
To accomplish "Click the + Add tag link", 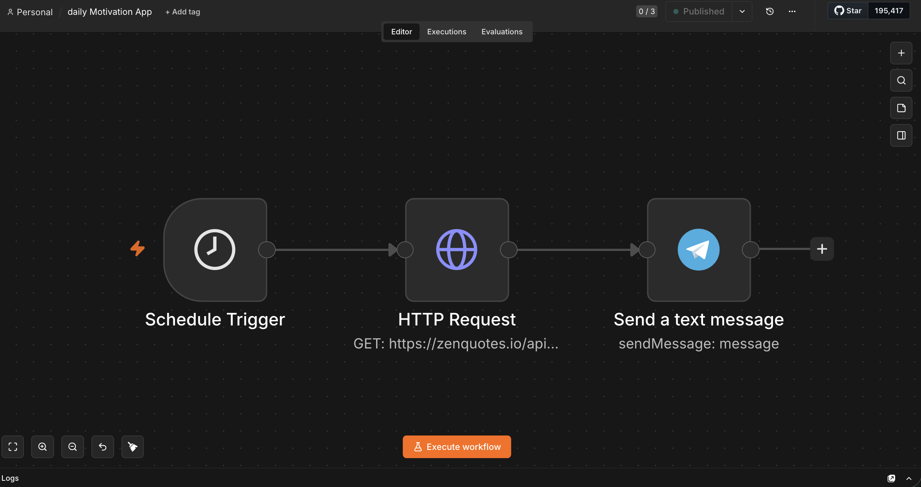I will [x=183, y=12].
